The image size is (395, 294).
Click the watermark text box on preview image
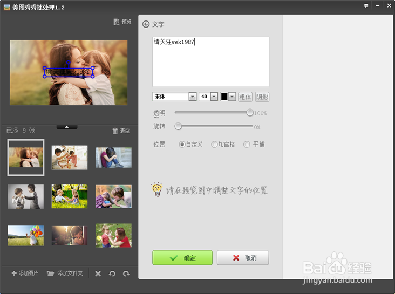tap(69, 72)
